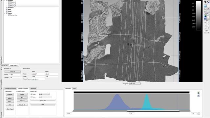Expand the Mosaic_2 tree node
Screen dimensions: 210x118
7,4
